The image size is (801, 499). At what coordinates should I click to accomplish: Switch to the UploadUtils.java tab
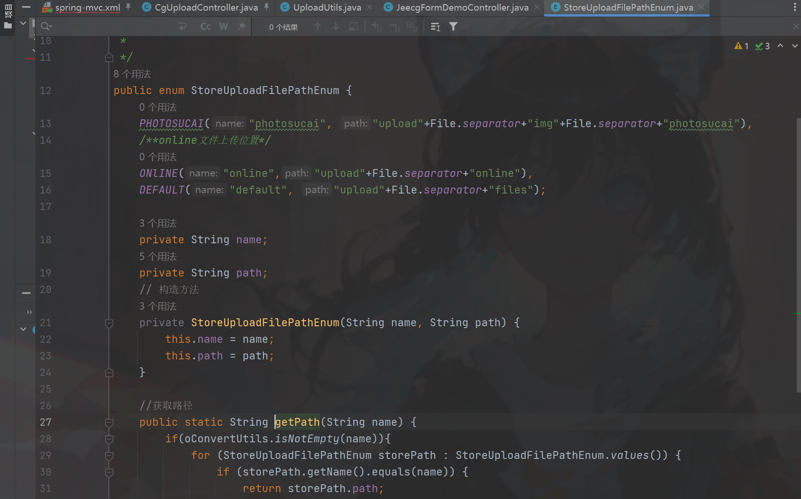(326, 7)
